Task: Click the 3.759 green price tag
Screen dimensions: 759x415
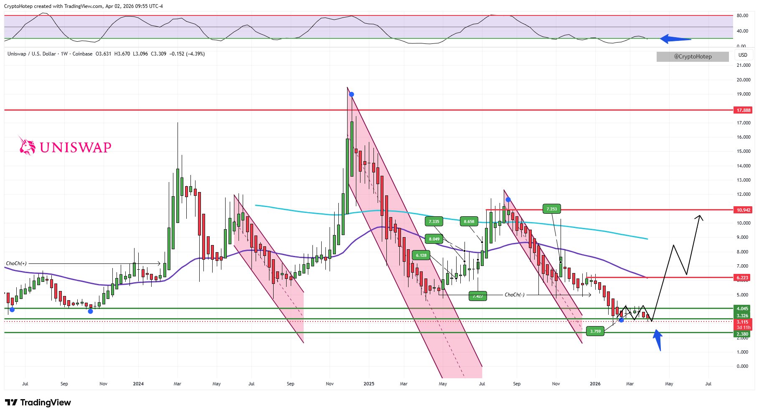Action: click(x=595, y=331)
